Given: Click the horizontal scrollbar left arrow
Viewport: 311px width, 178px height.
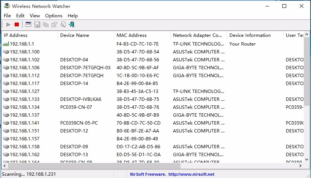Looking at the screenshot, I should pyautogui.click(x=5, y=166).
